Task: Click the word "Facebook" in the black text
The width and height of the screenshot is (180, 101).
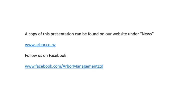Action: click(x=57, y=55)
